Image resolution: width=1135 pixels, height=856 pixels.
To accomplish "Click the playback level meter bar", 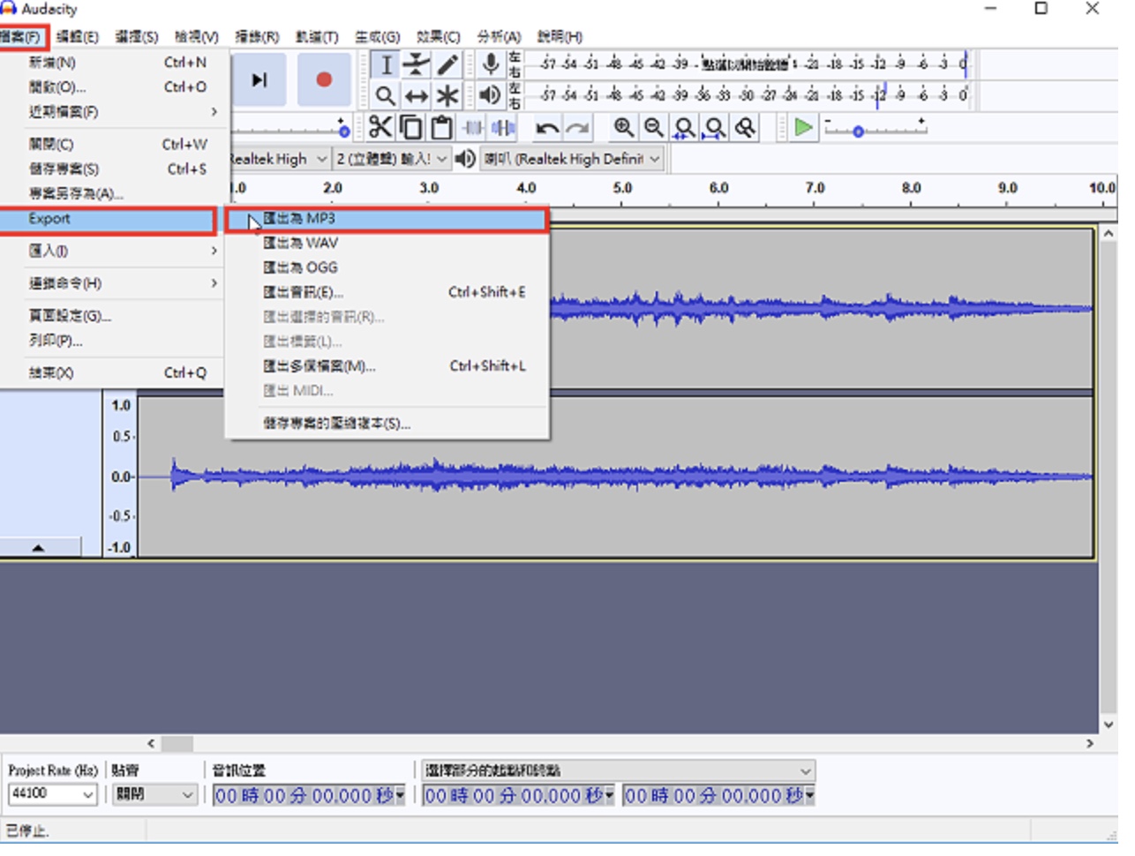I will (x=752, y=94).
